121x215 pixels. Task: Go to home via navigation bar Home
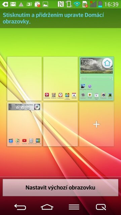pos(47,207)
